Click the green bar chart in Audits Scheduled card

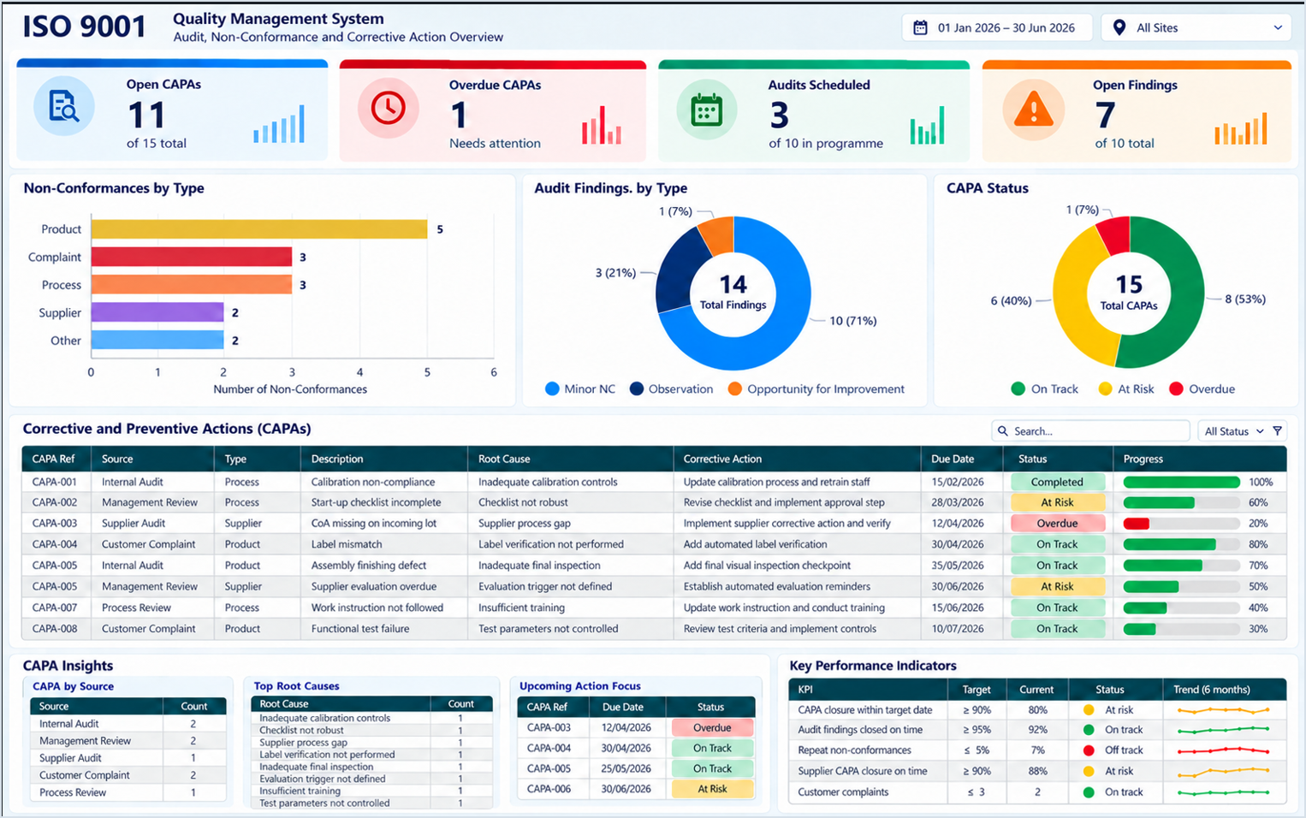click(927, 125)
